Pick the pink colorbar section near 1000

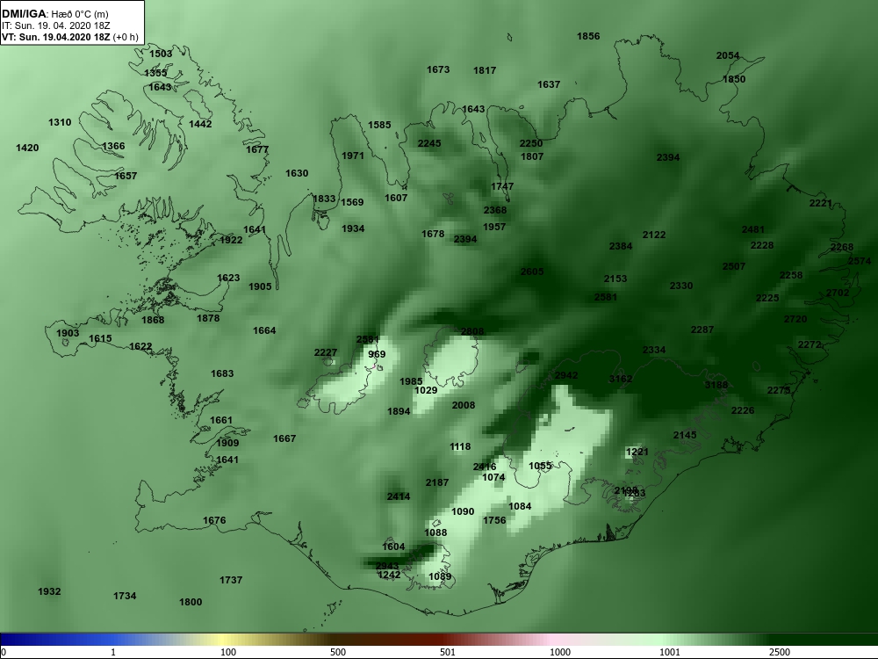(551, 640)
